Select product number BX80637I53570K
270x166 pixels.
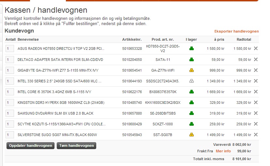pos(163,92)
